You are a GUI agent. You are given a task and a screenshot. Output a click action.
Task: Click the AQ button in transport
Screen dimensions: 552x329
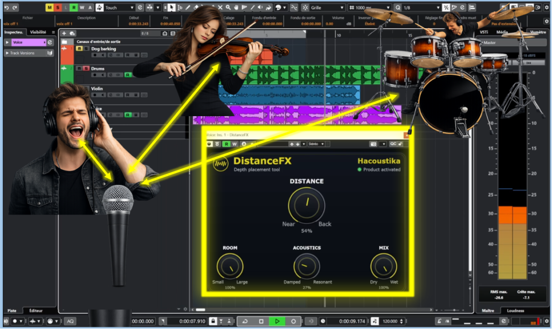click(x=71, y=321)
